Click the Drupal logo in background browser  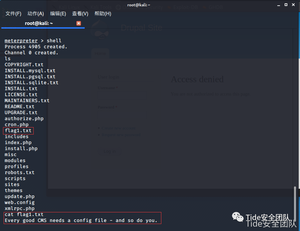(x=100, y=29)
